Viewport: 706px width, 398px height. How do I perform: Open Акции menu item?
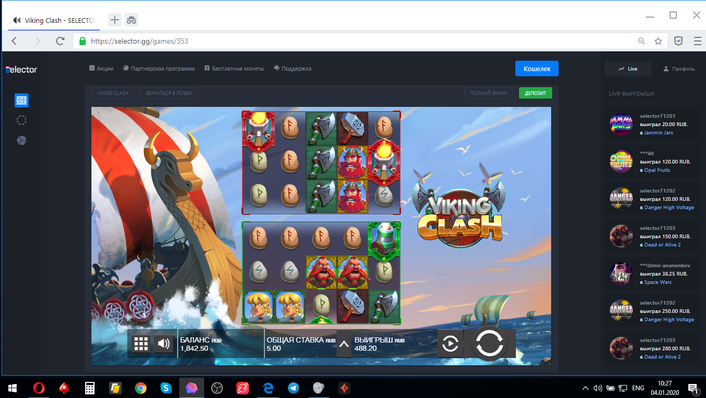point(101,68)
